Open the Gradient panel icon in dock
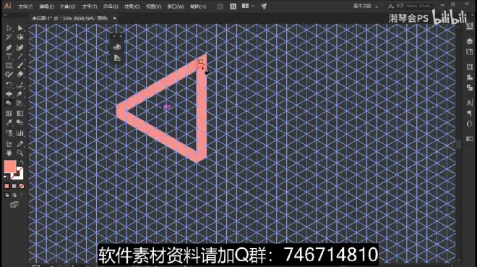The width and height of the screenshot is (477, 267). coord(470,139)
